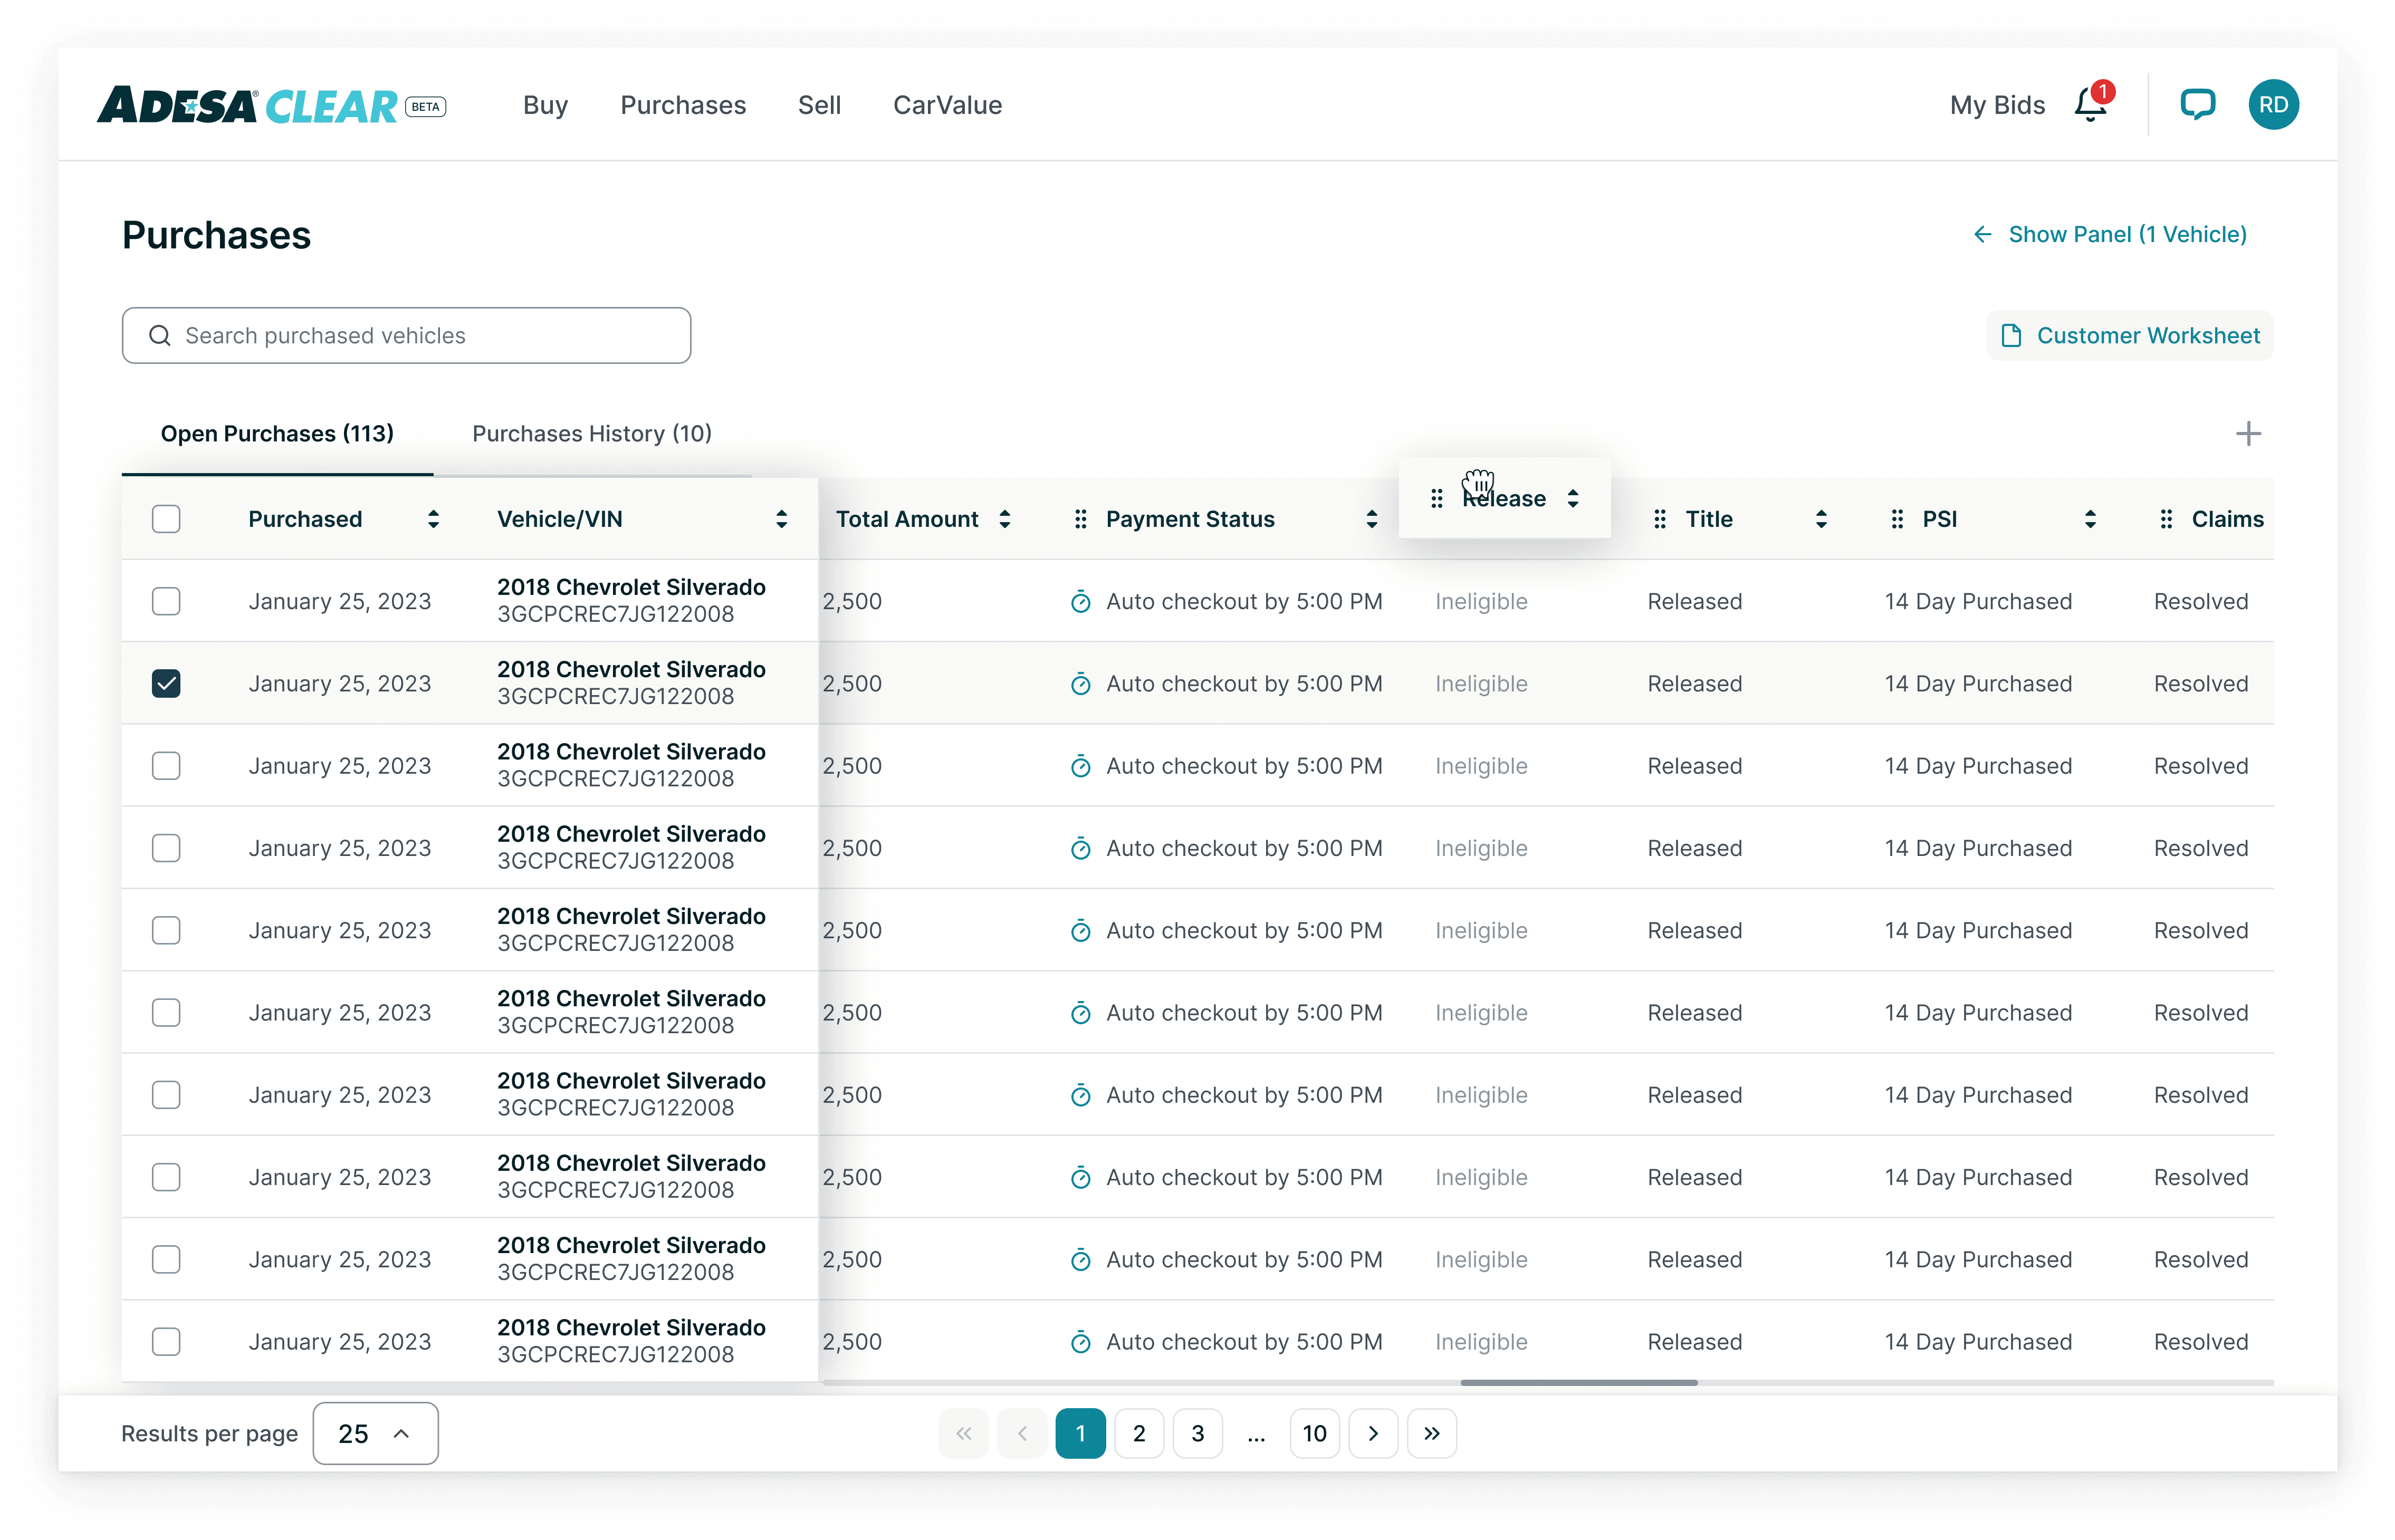Open the results per page dropdown

(x=375, y=1434)
